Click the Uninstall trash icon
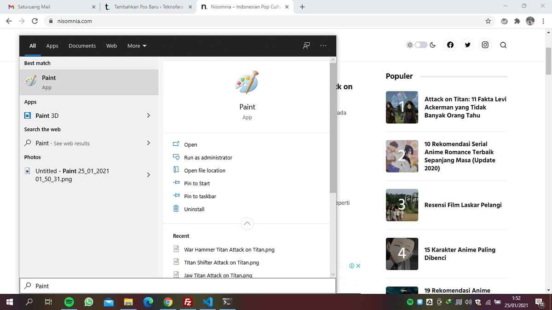Image resolution: width=552 pixels, height=310 pixels. [176, 209]
